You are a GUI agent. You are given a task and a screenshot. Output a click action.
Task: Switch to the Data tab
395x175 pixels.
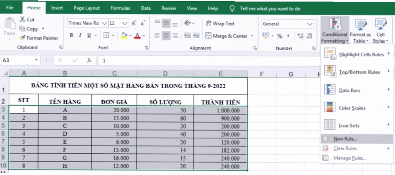[146, 8]
